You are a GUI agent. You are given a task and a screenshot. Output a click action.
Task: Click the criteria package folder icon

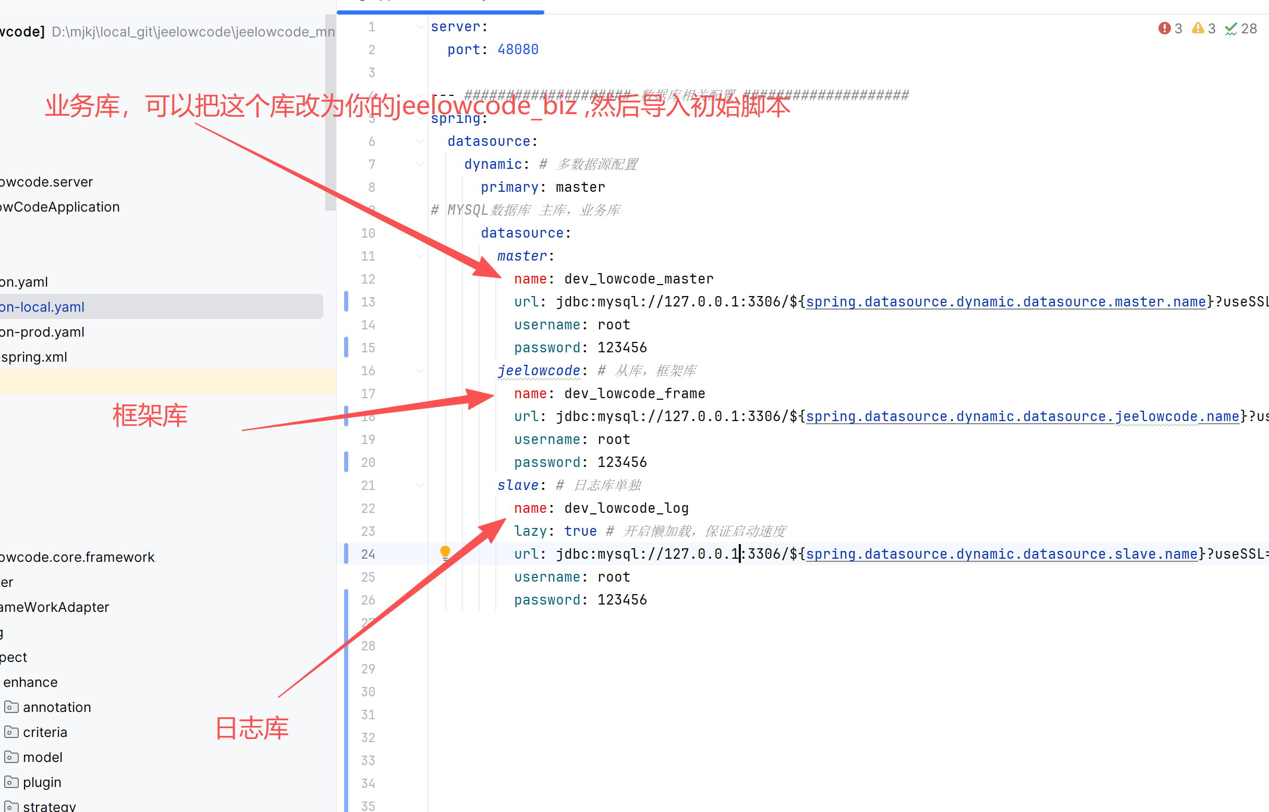click(x=11, y=732)
